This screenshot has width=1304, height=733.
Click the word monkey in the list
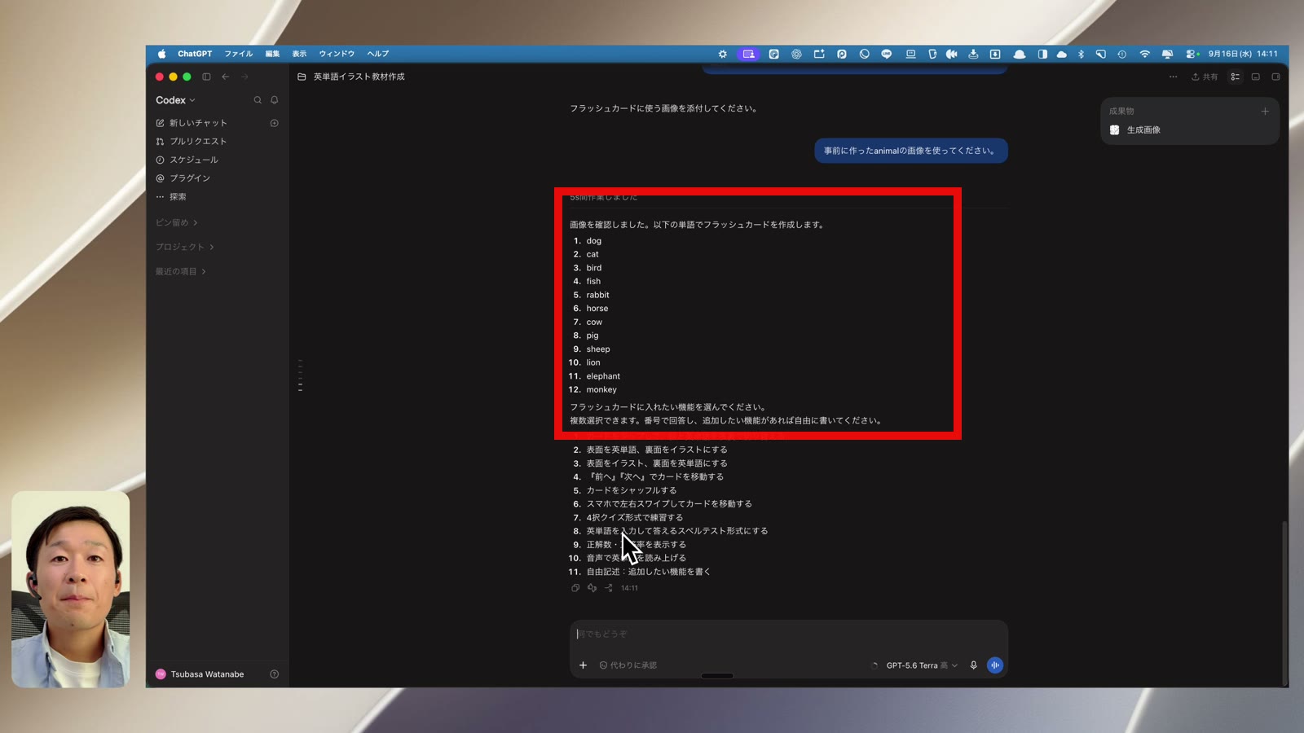click(601, 390)
